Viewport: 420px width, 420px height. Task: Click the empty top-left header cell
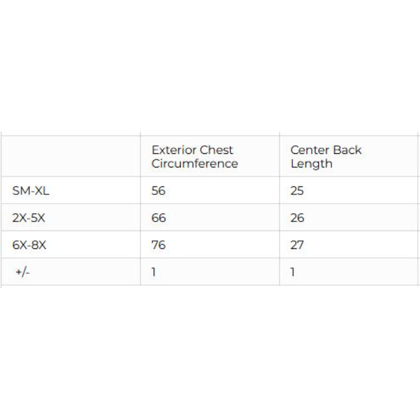pos(71,156)
